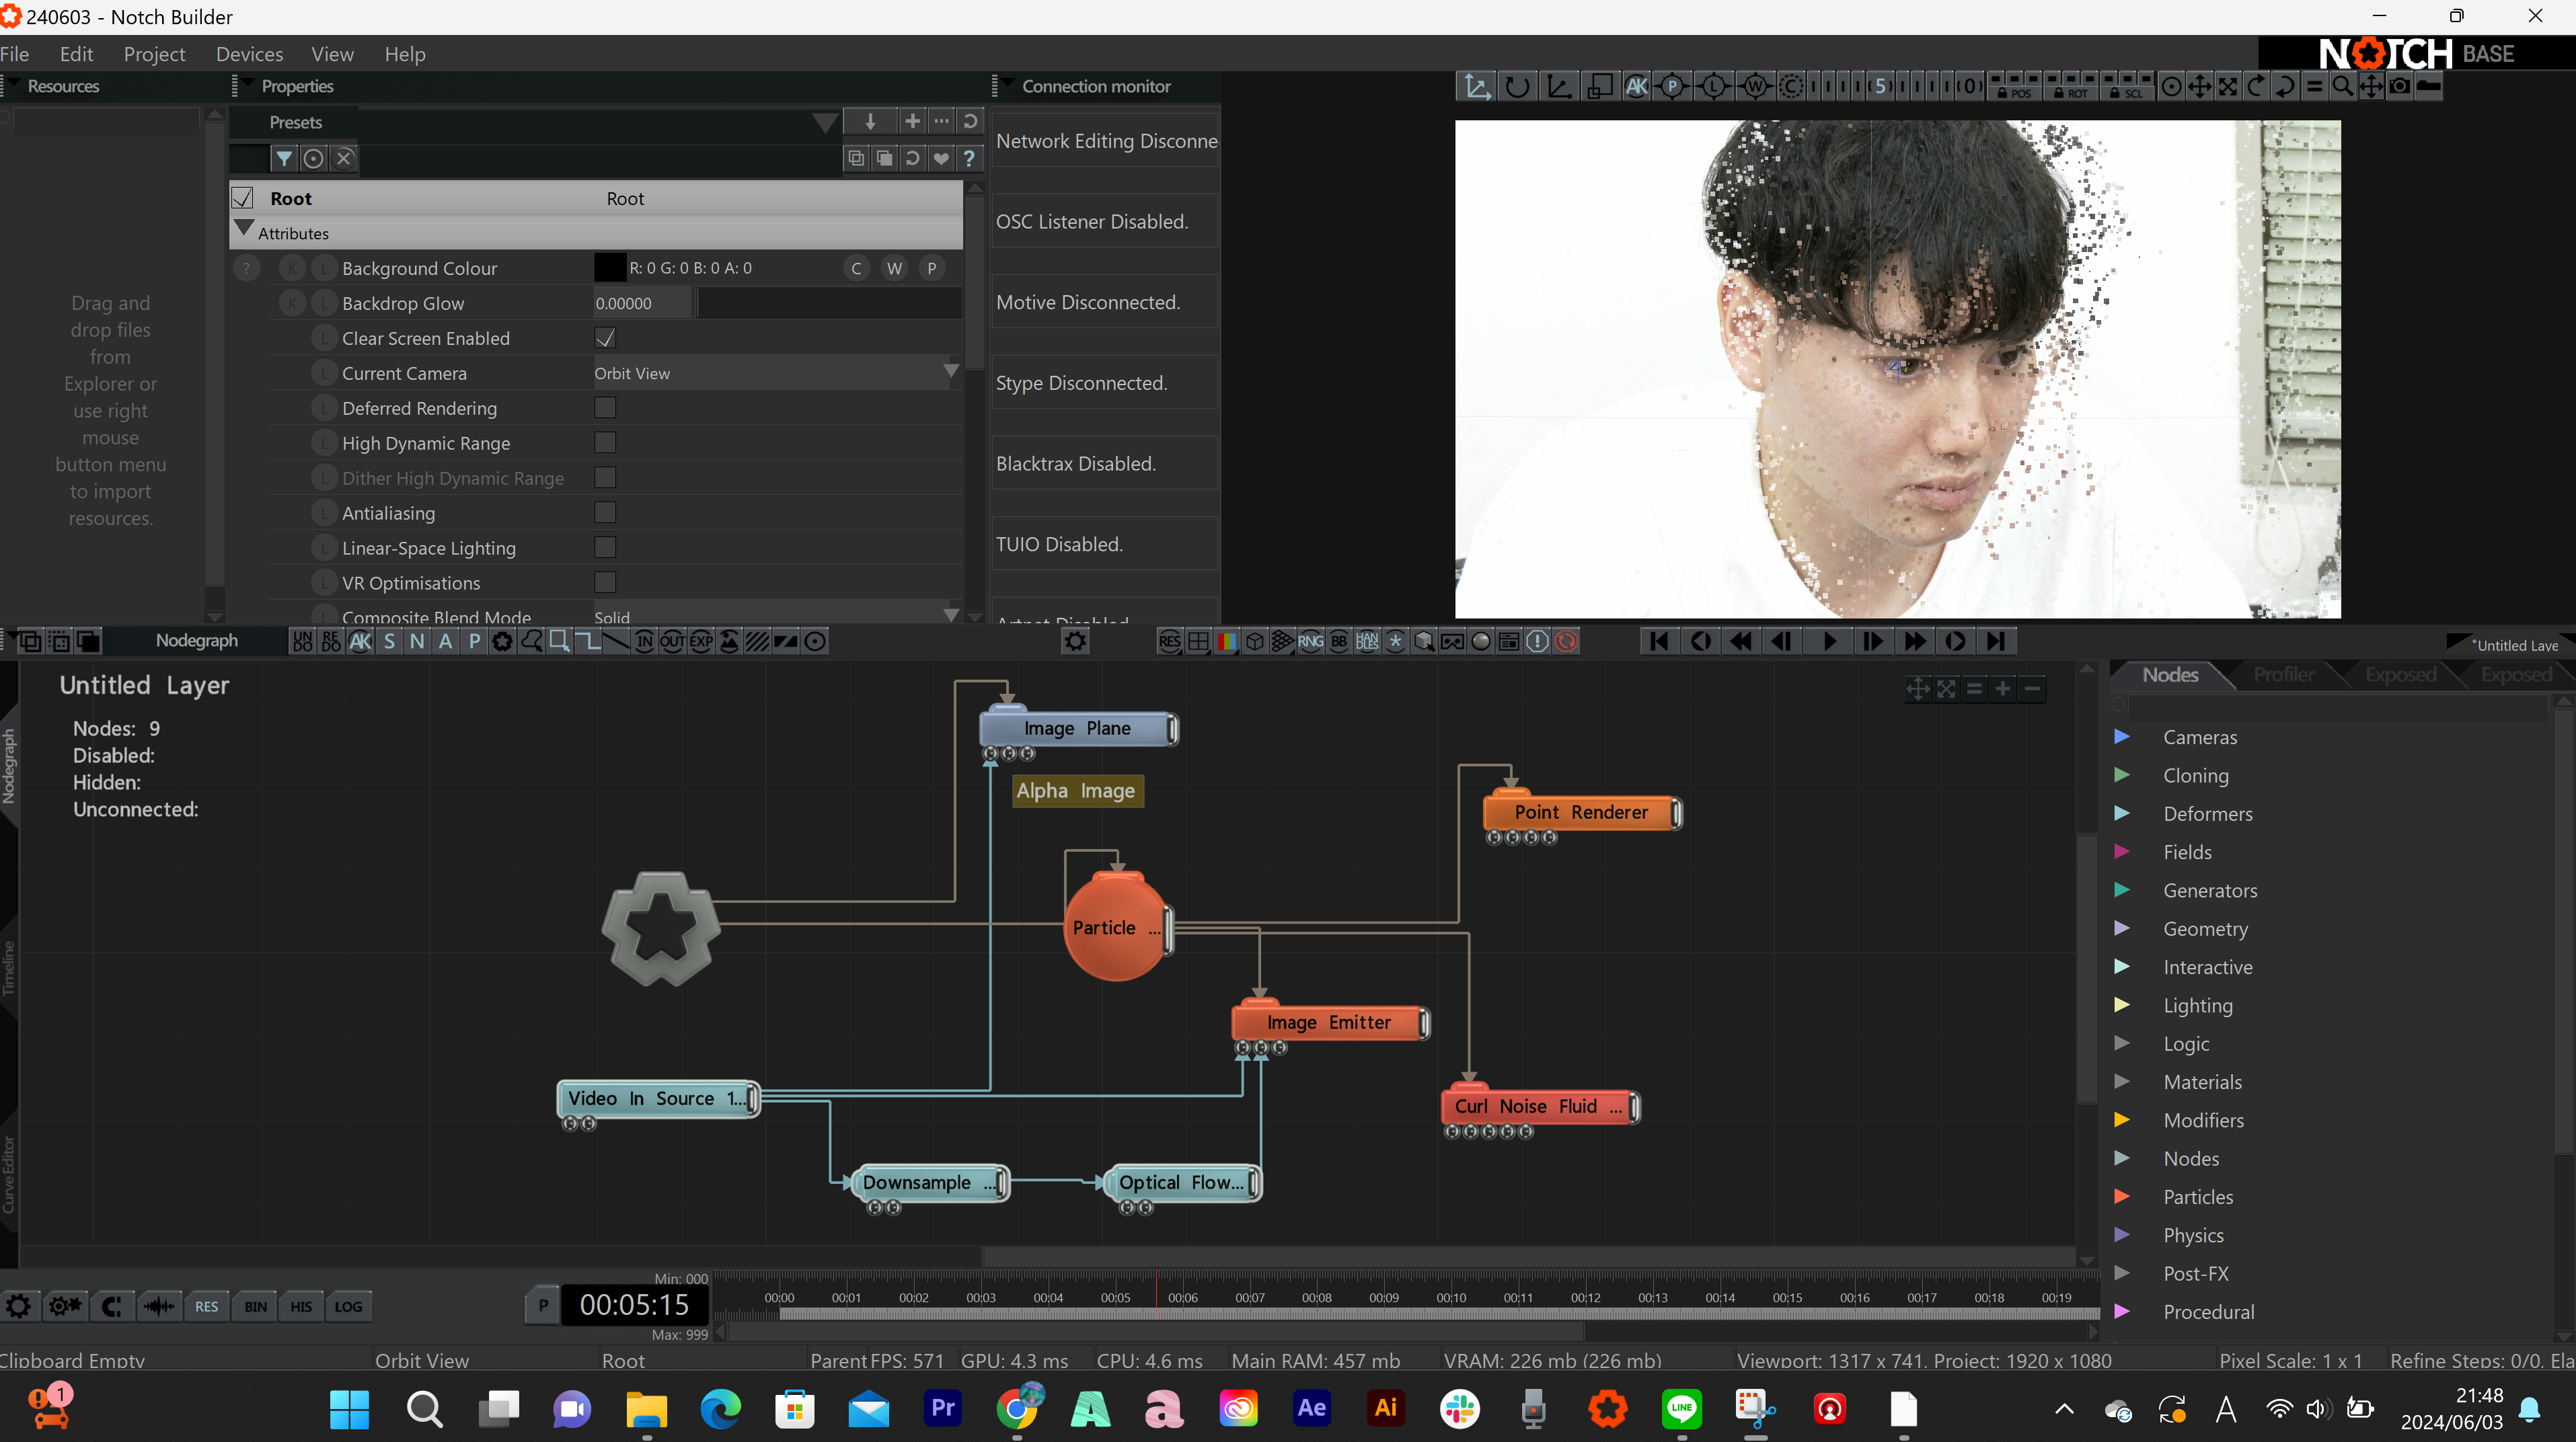Click the viewport magnifier zoom icon
This screenshot has height=1442, width=2576.
[2342, 87]
